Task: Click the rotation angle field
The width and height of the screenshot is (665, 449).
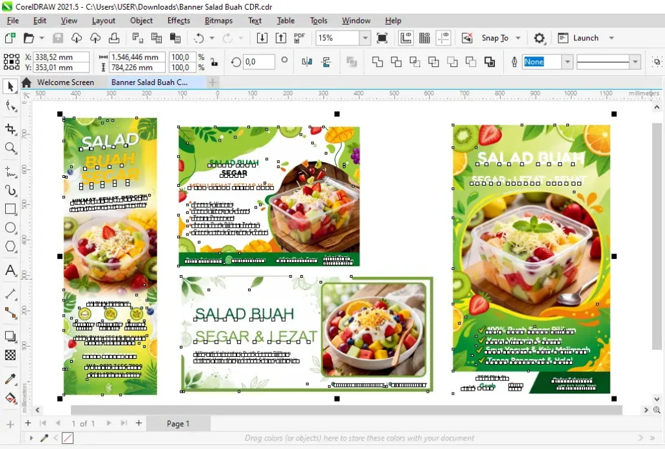Action: (258, 62)
